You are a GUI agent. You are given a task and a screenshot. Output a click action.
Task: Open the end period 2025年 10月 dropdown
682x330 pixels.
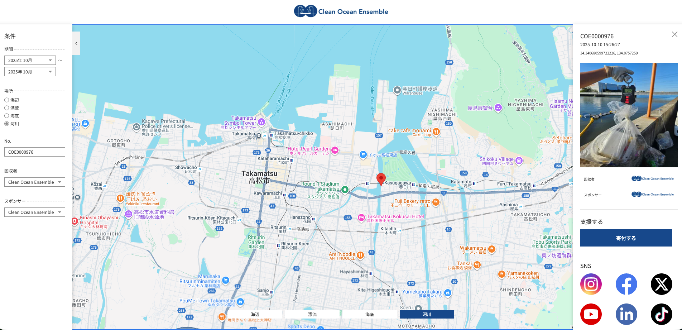(x=30, y=72)
